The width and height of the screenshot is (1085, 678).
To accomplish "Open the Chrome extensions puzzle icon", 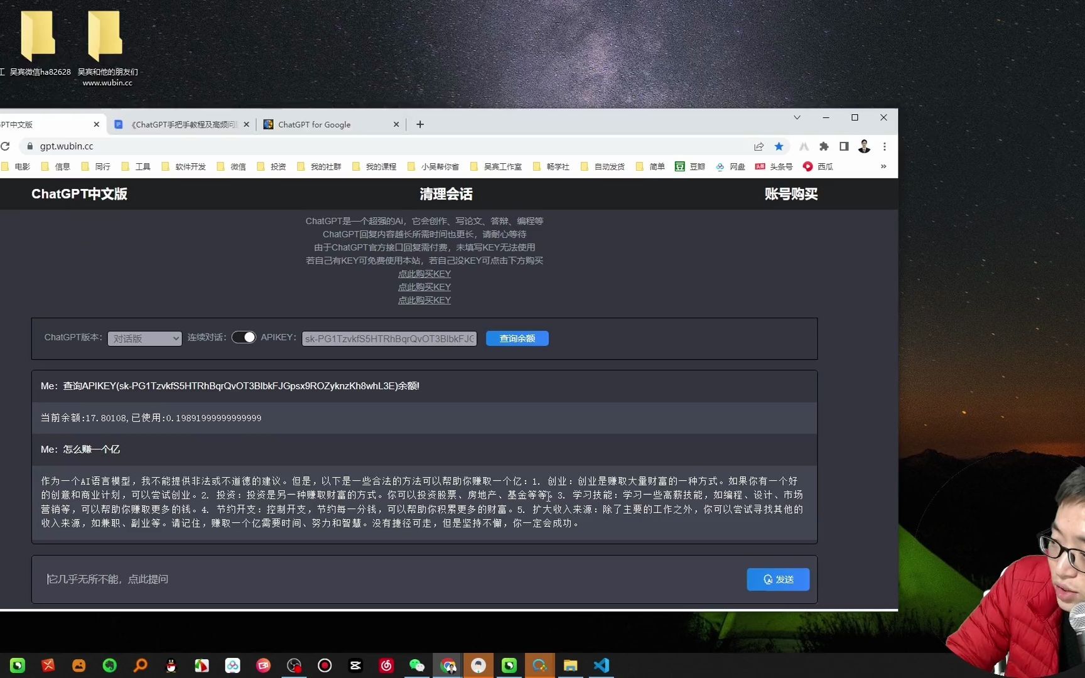I will point(824,146).
